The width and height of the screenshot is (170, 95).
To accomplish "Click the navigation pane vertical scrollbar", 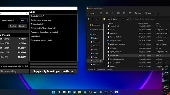I will [104, 42].
